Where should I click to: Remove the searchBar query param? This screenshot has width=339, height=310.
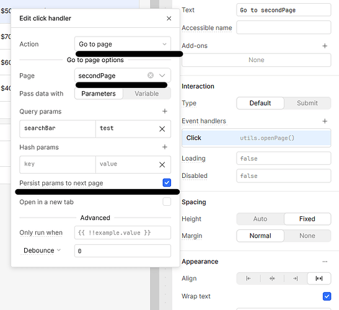162,129
